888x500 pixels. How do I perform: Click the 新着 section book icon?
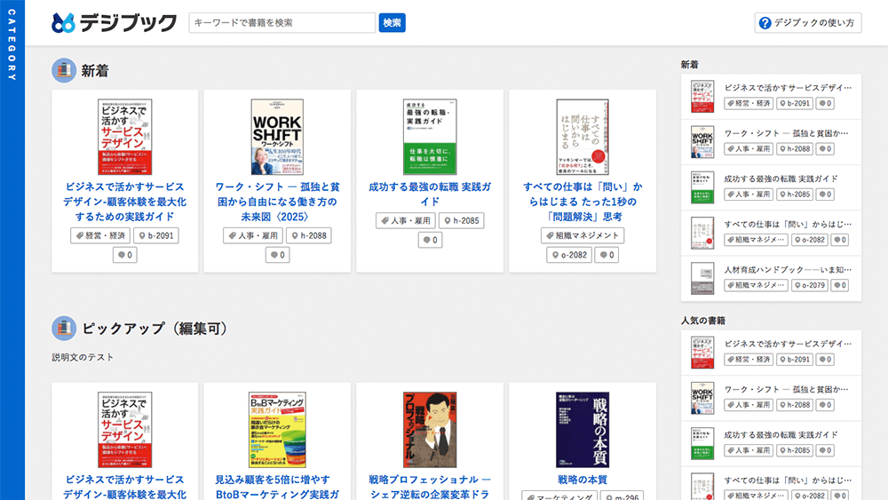64,70
